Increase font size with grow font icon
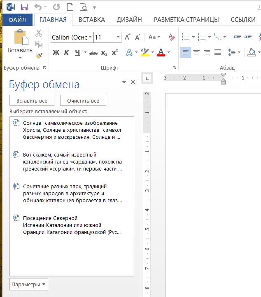The height and width of the screenshot is (297, 261). tap(127, 37)
